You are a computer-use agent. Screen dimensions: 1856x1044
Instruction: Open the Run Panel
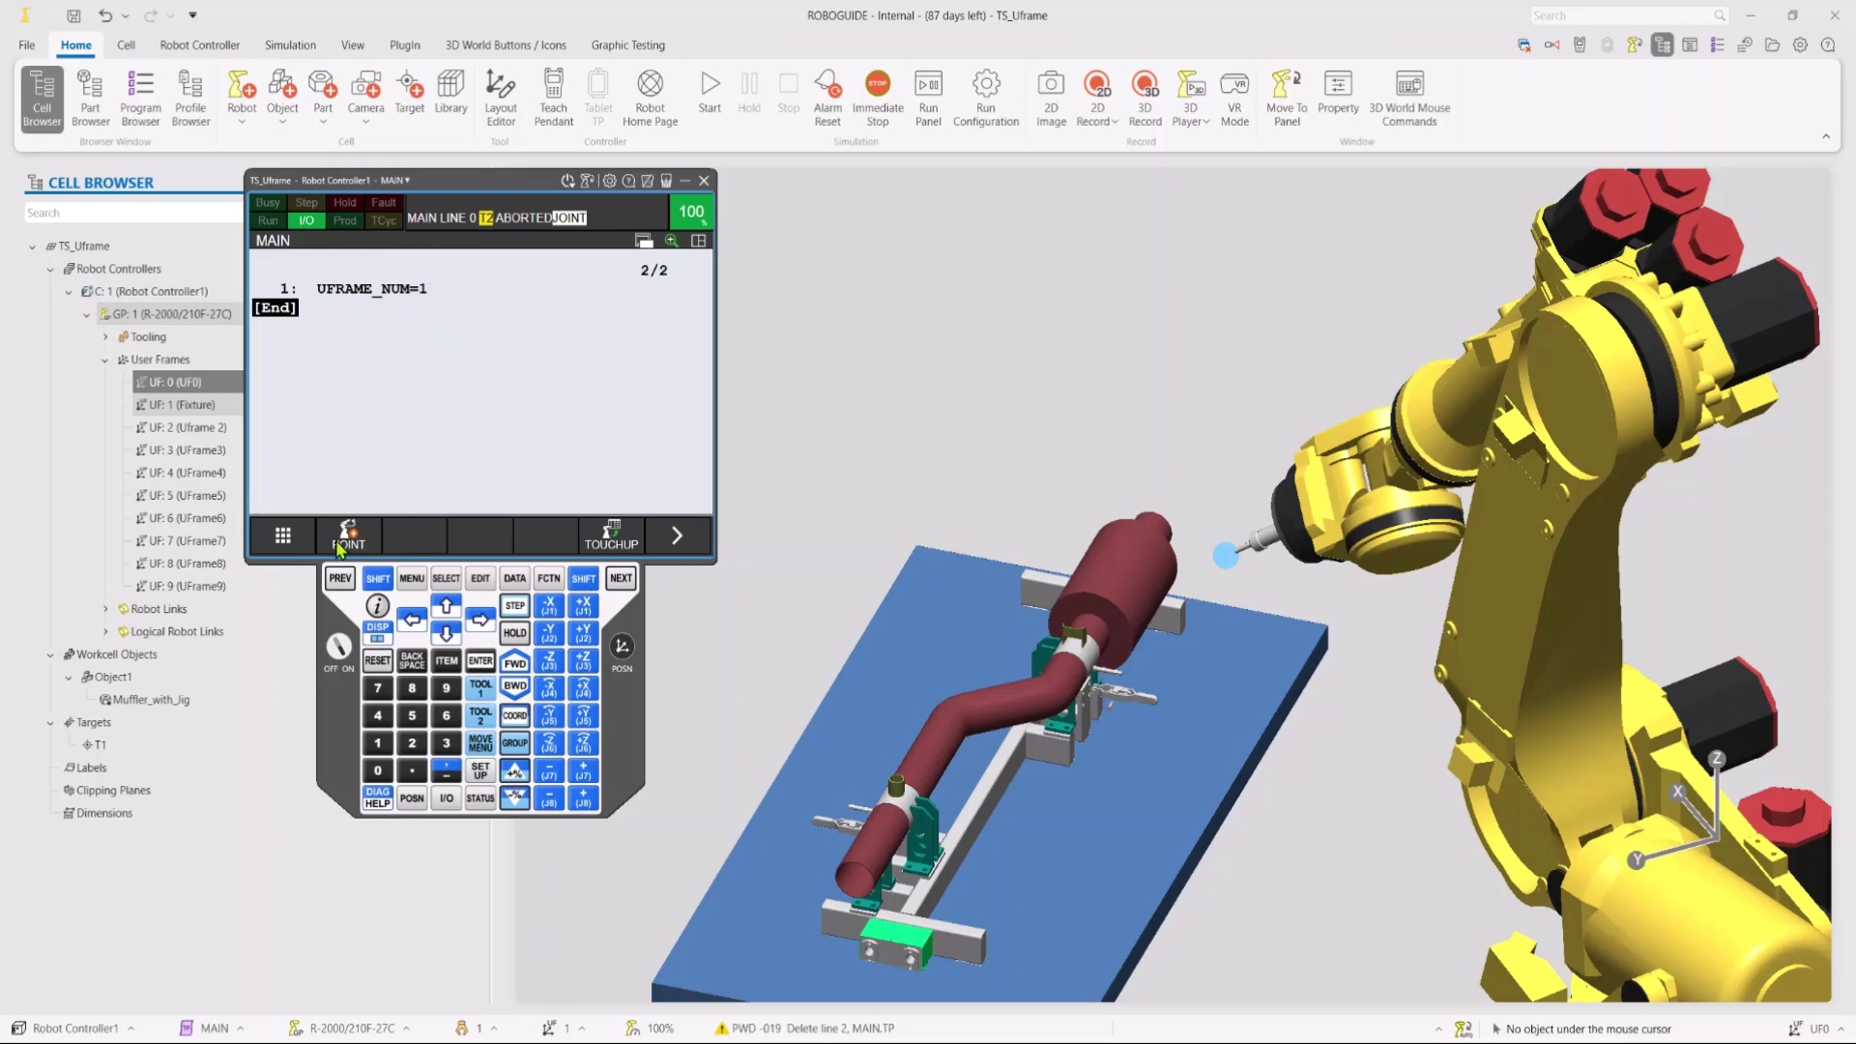pyautogui.click(x=928, y=99)
